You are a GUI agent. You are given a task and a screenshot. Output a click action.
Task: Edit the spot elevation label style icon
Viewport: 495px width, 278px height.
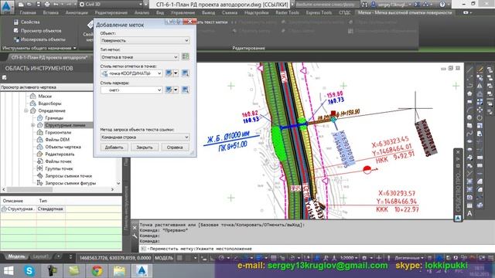coord(169,73)
